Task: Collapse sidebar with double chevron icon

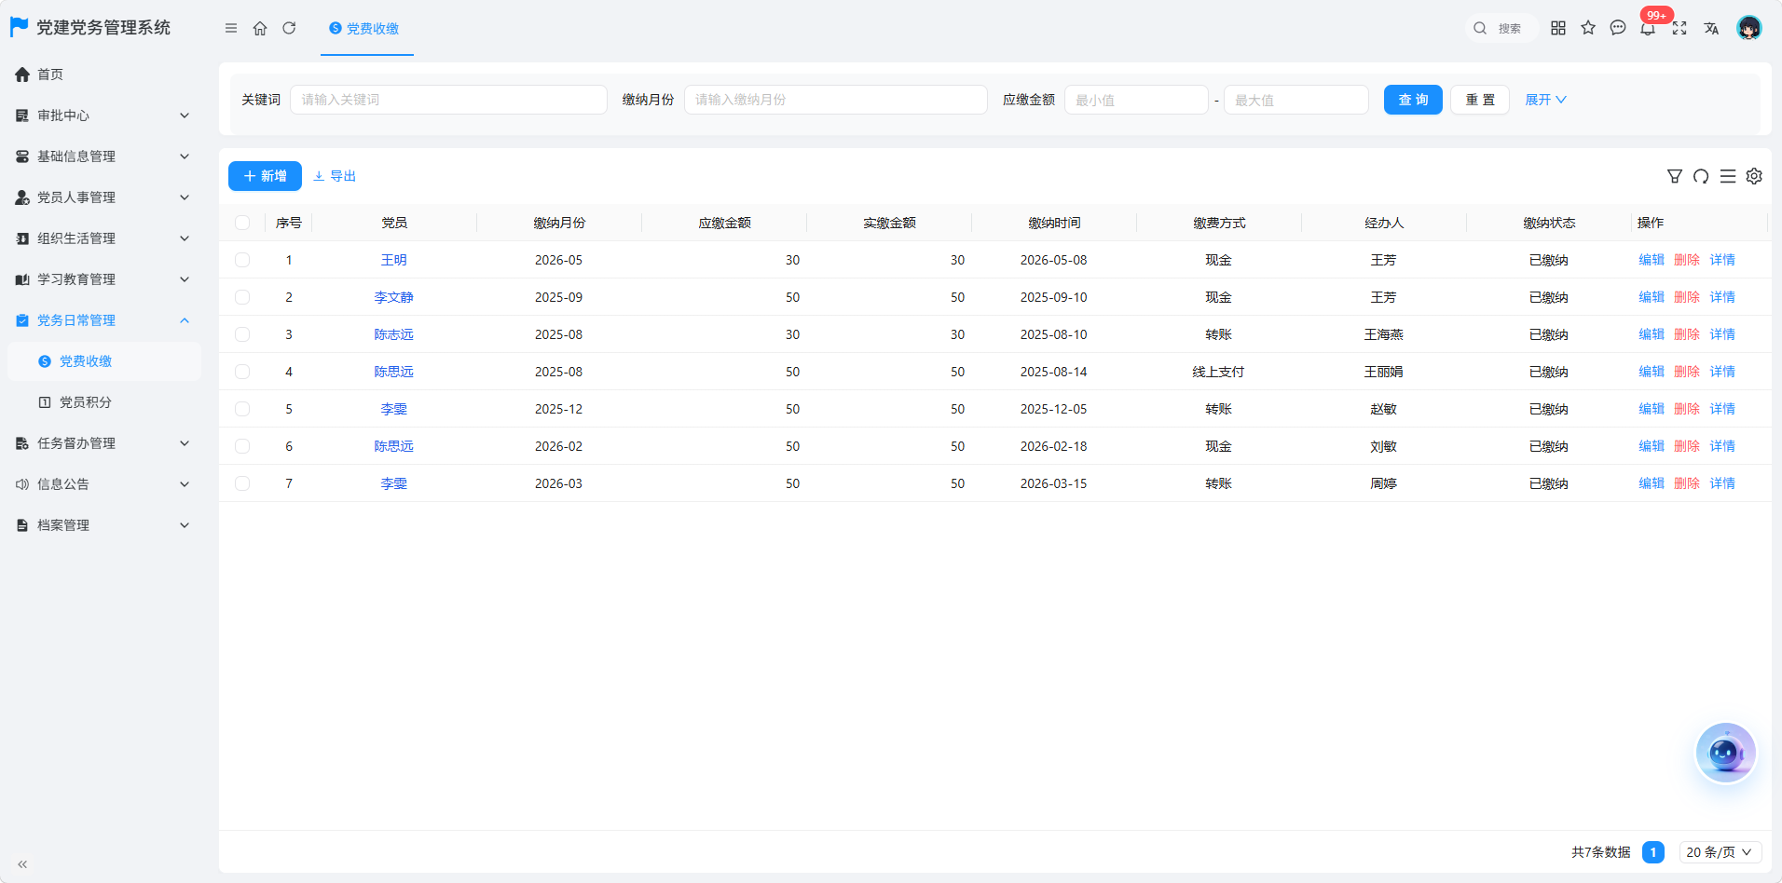Action: pyautogui.click(x=22, y=864)
